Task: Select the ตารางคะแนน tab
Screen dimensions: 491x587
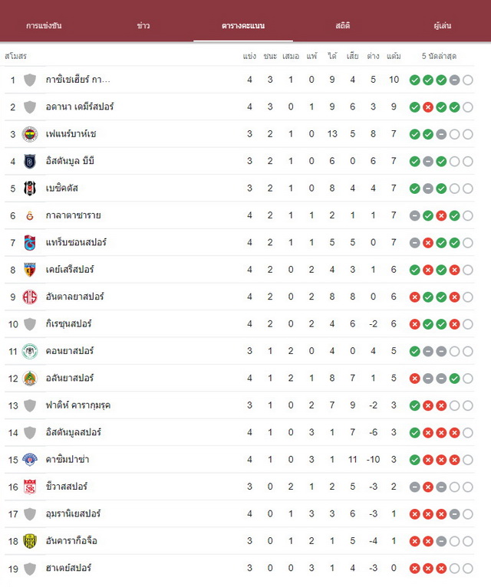Action: point(243,25)
